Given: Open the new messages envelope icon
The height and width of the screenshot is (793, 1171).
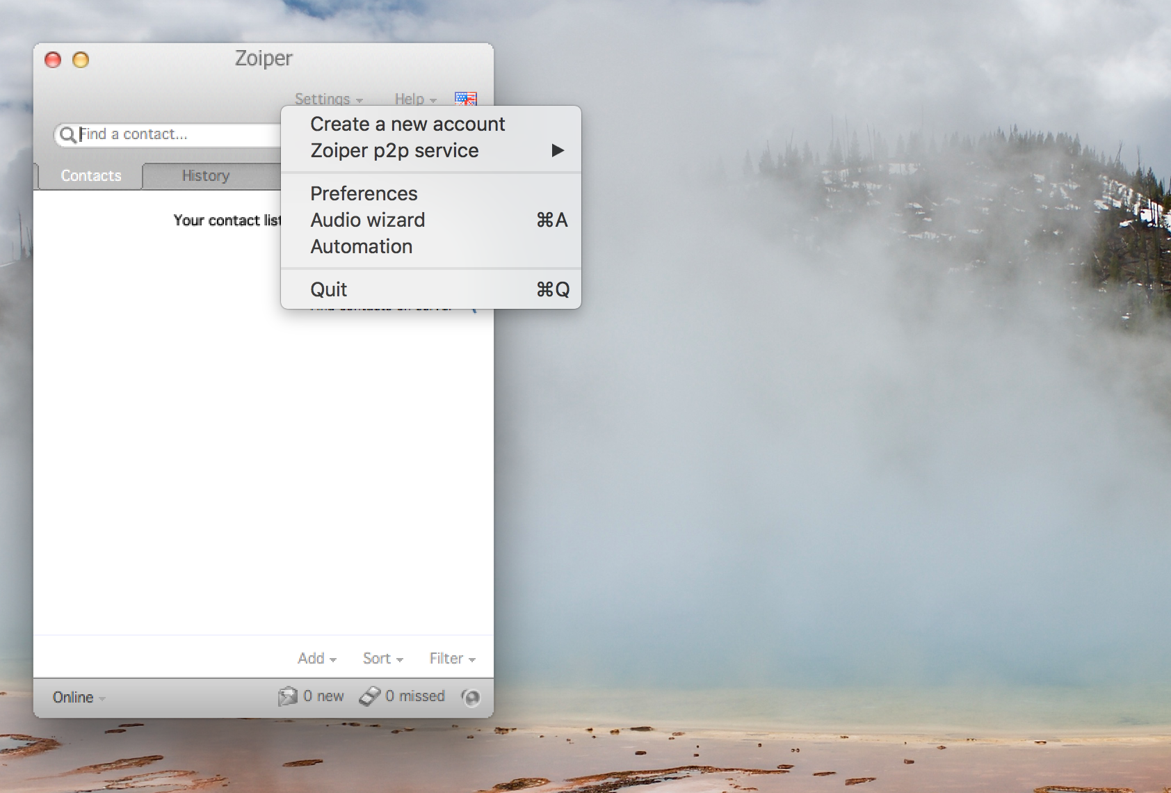Looking at the screenshot, I should point(287,696).
